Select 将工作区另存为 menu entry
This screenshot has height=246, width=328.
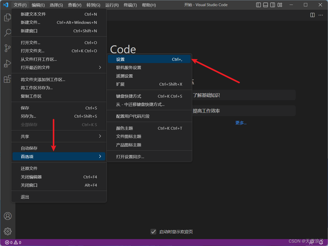[x=59, y=88]
